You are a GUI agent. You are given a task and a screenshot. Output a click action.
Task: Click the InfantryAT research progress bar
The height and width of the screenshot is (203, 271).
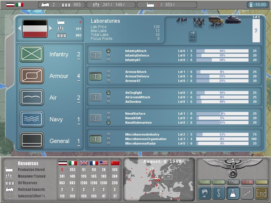(x=222, y=60)
